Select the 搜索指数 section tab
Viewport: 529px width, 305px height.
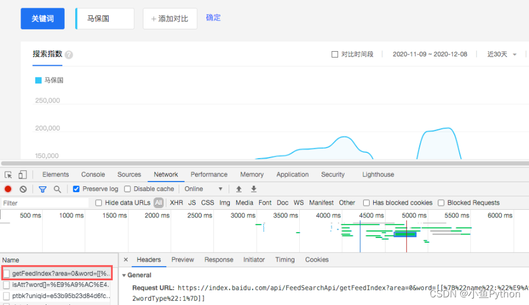pos(47,54)
